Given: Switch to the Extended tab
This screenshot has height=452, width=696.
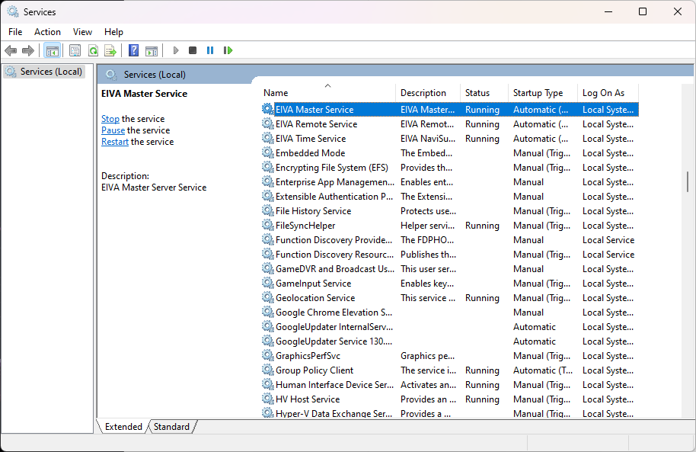Looking at the screenshot, I should pos(123,427).
